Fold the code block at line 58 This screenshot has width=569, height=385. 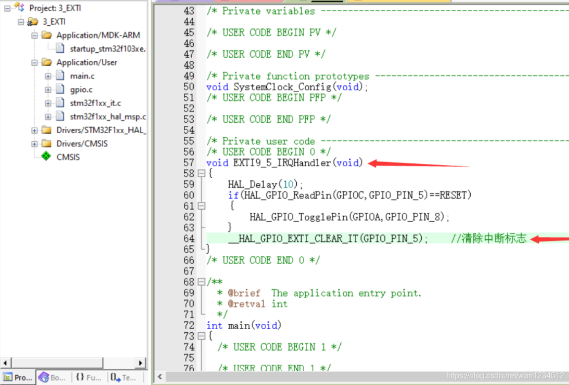201,174
